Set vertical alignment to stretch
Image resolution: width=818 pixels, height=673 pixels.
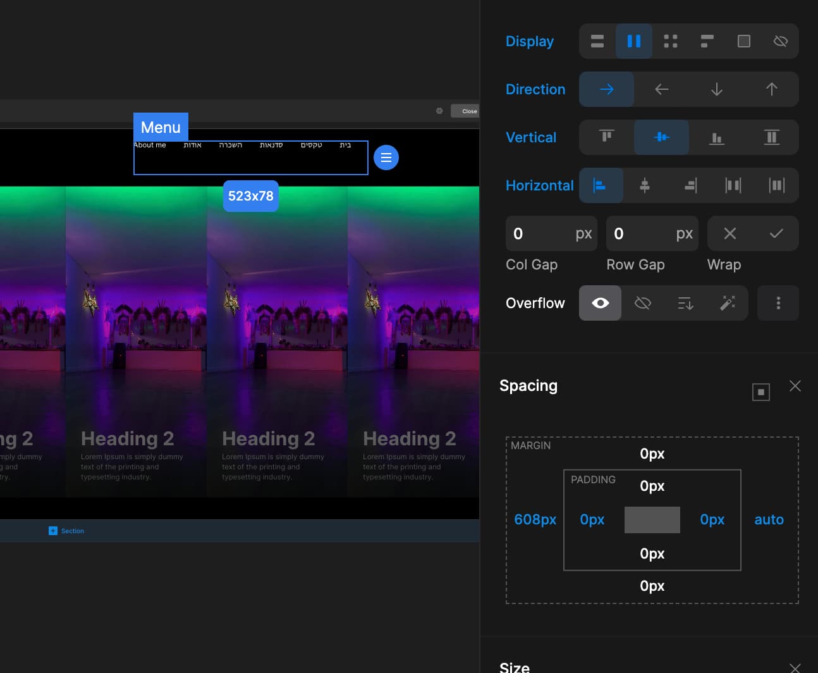772,137
